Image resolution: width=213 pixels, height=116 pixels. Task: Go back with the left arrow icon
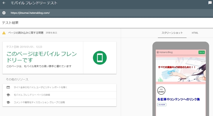pos(4,3)
